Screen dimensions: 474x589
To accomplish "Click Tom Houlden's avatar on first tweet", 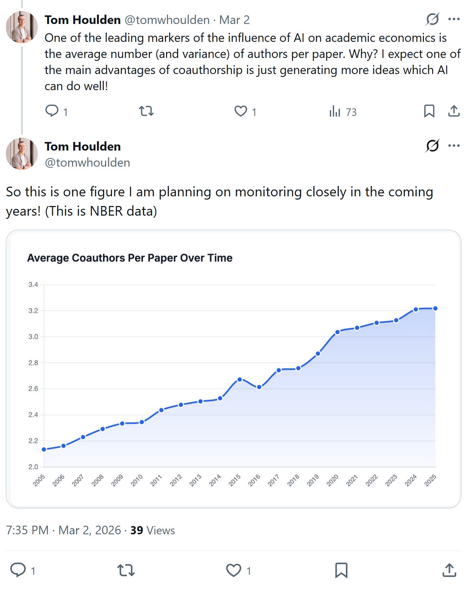I will tap(22, 27).
